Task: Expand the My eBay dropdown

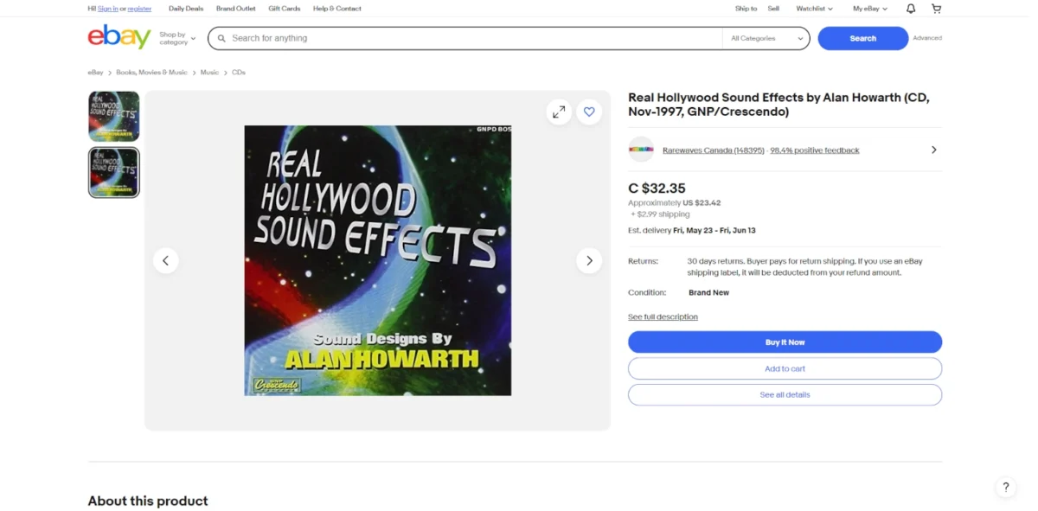Action: (x=869, y=9)
